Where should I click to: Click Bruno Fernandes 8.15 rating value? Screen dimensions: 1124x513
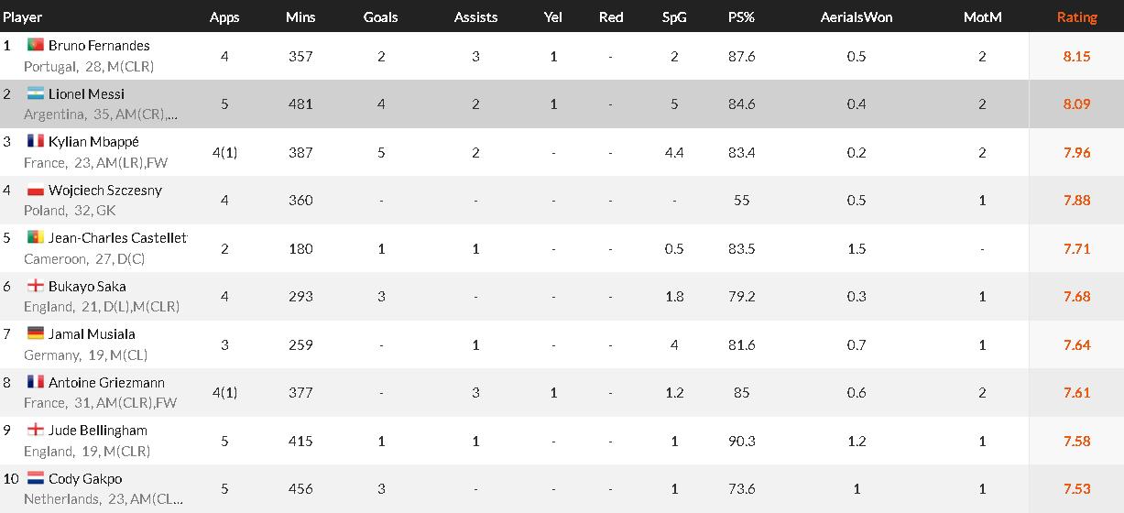(x=1076, y=56)
